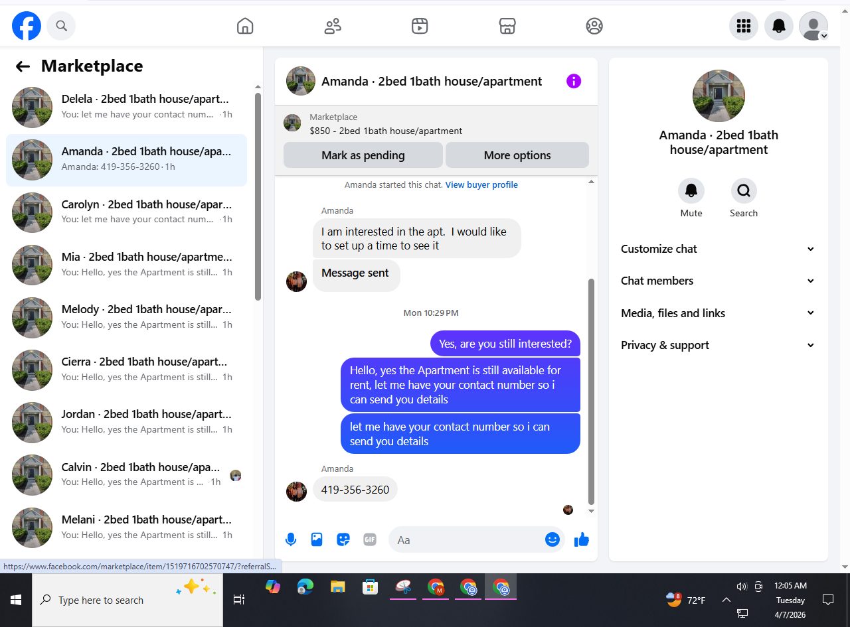
Task: Open the volume speaker tray icon
Action: [x=742, y=587]
